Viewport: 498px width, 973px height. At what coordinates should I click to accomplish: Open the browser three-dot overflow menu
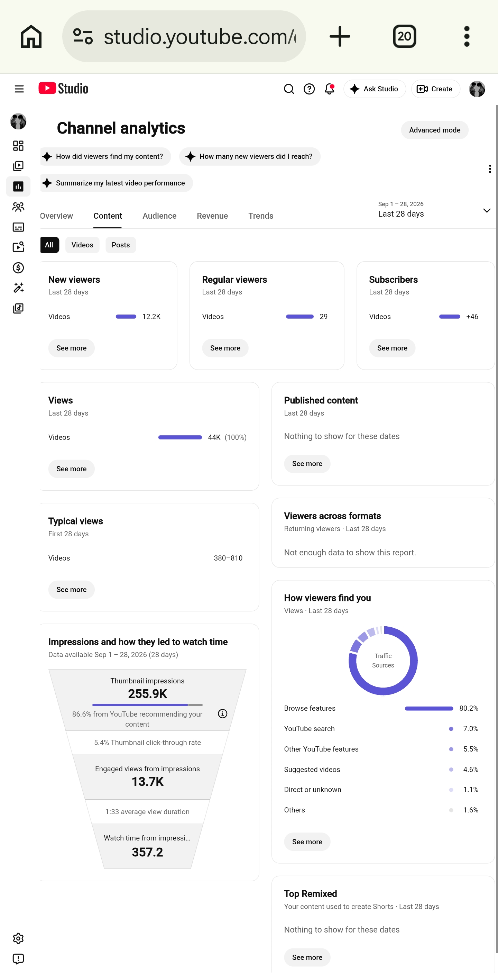(x=467, y=37)
